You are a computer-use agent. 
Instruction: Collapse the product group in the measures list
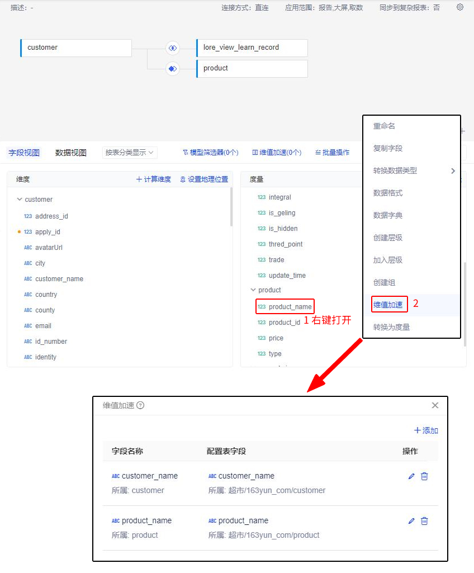tap(253, 290)
